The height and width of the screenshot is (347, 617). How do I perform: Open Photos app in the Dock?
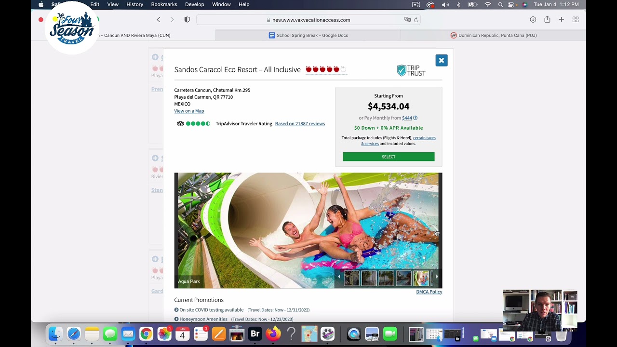[x=164, y=334]
